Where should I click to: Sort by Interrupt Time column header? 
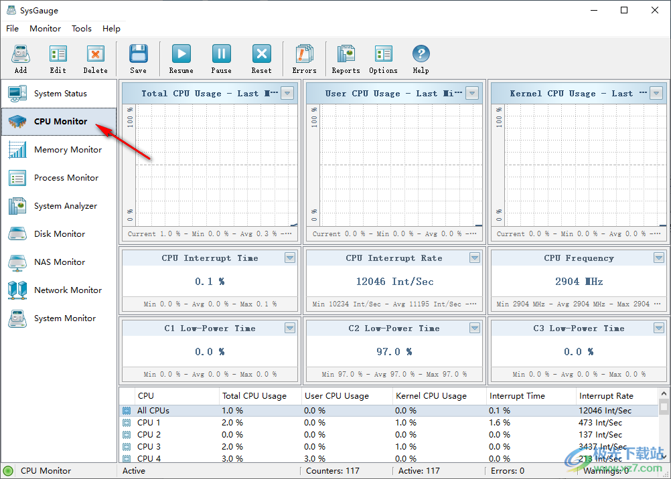click(x=531, y=396)
